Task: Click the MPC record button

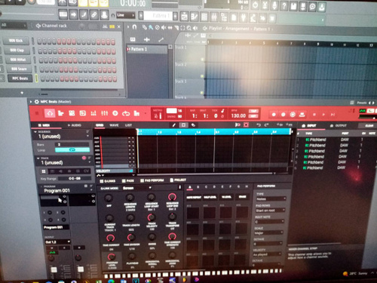Action: point(274,115)
